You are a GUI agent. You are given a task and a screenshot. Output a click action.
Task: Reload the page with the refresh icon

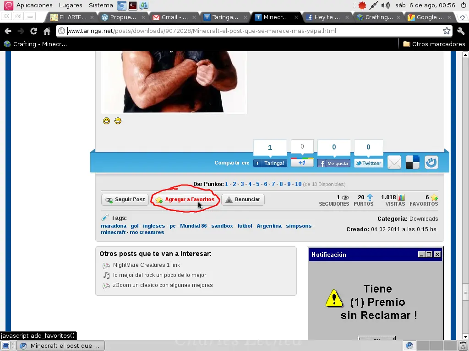[33, 31]
